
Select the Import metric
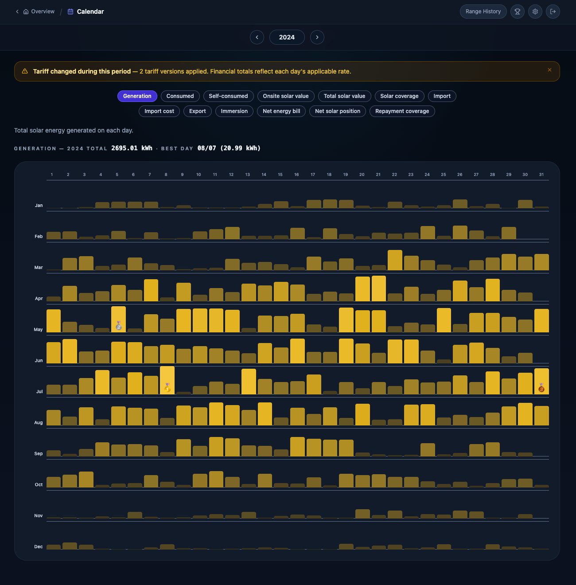(x=442, y=96)
